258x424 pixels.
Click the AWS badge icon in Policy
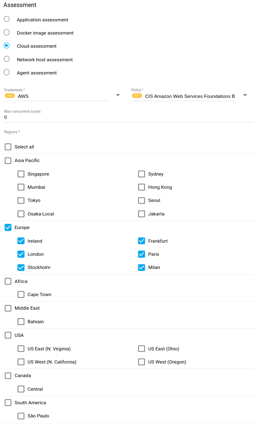pyautogui.click(x=137, y=96)
